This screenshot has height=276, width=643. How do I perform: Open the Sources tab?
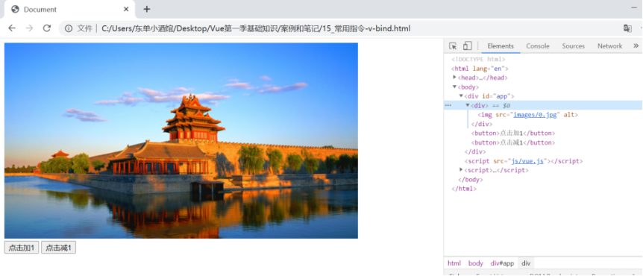tap(574, 46)
